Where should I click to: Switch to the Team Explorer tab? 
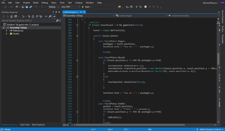click(38, 124)
